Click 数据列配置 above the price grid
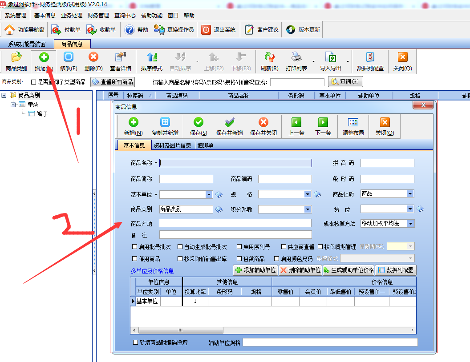Image resolution: width=470 pixels, height=362 pixels. click(396, 270)
